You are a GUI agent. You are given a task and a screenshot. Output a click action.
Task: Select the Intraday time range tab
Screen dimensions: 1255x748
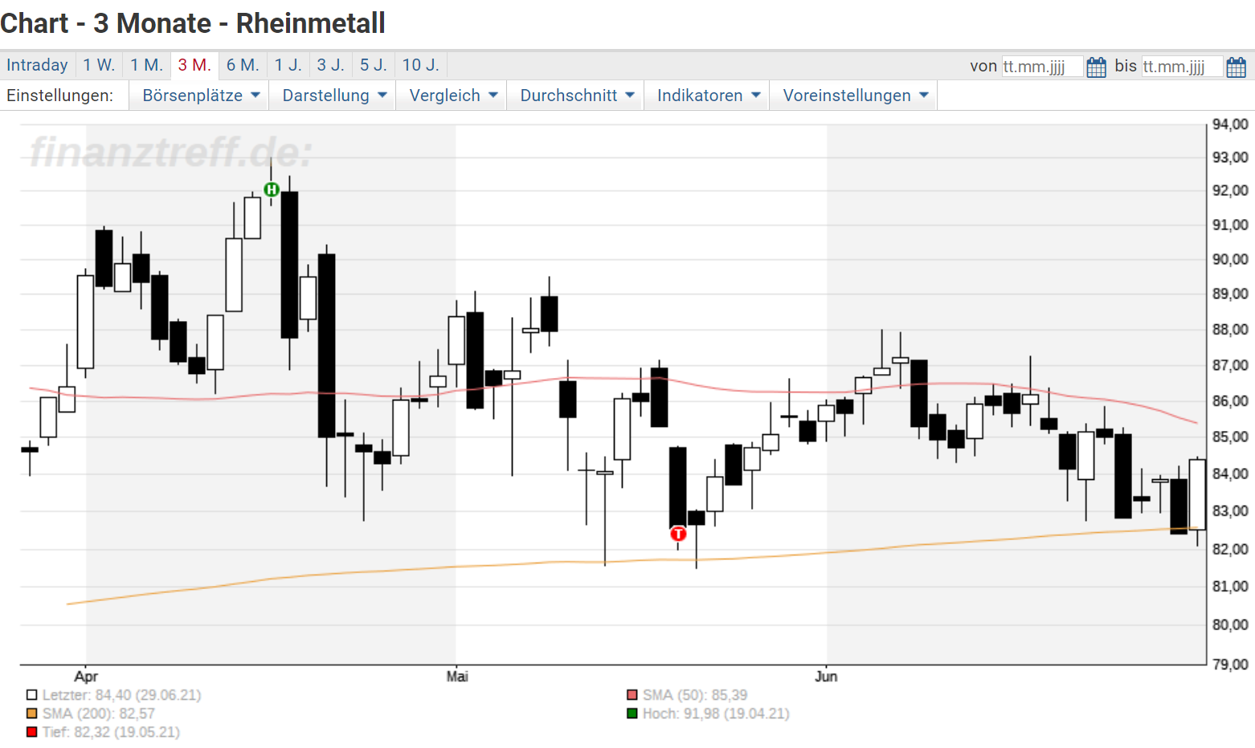(37, 65)
